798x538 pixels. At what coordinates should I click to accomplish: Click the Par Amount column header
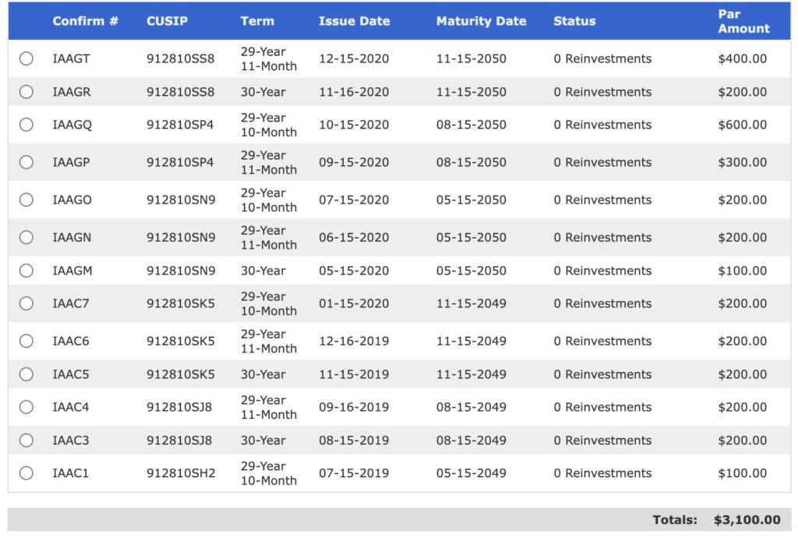743,21
